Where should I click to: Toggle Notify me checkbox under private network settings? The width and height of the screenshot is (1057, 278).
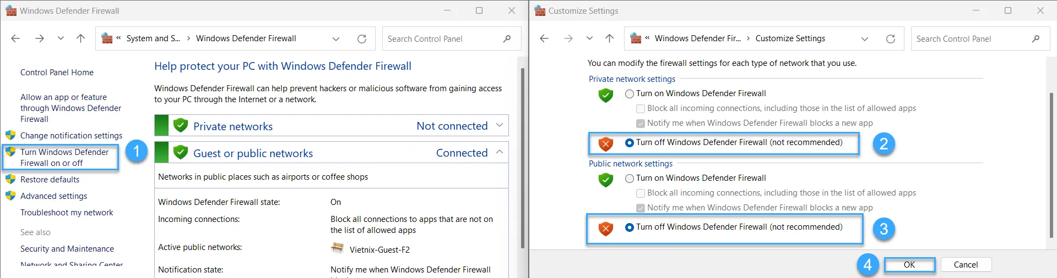pyautogui.click(x=641, y=124)
